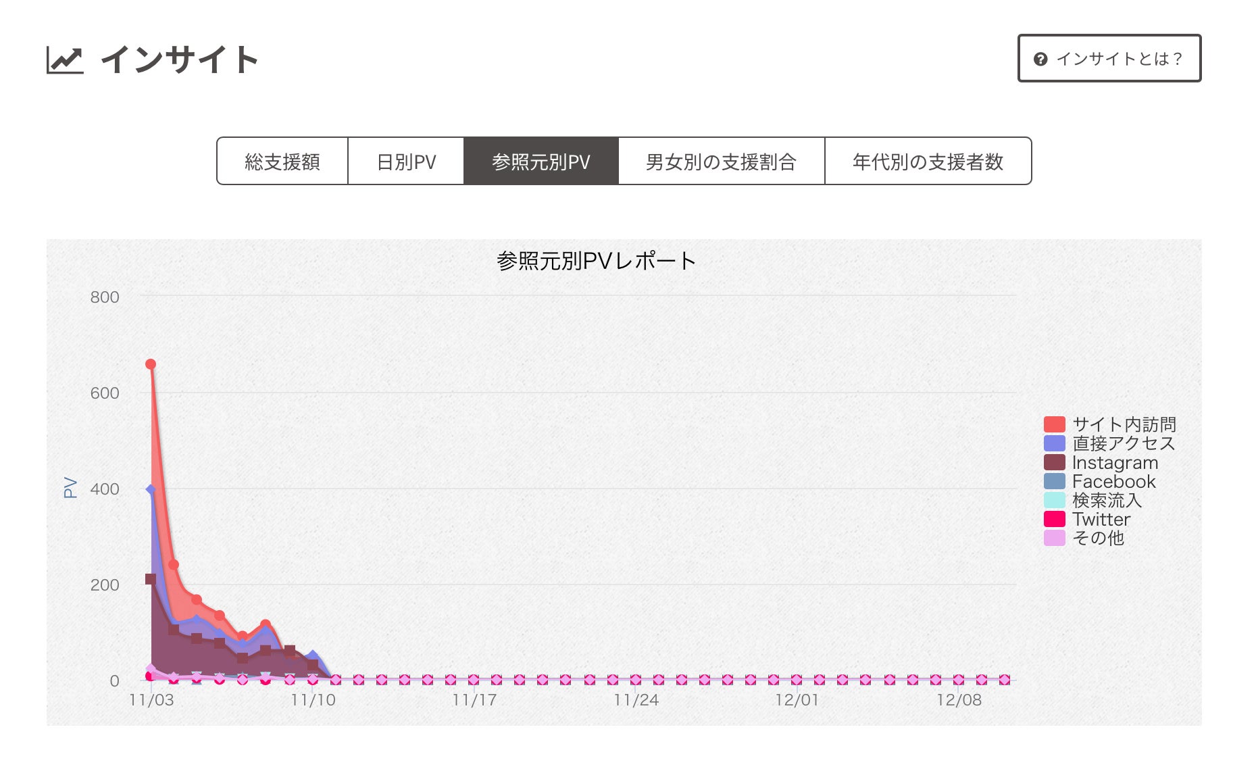Click the question mark help icon
1256x771 pixels.
[1040, 59]
